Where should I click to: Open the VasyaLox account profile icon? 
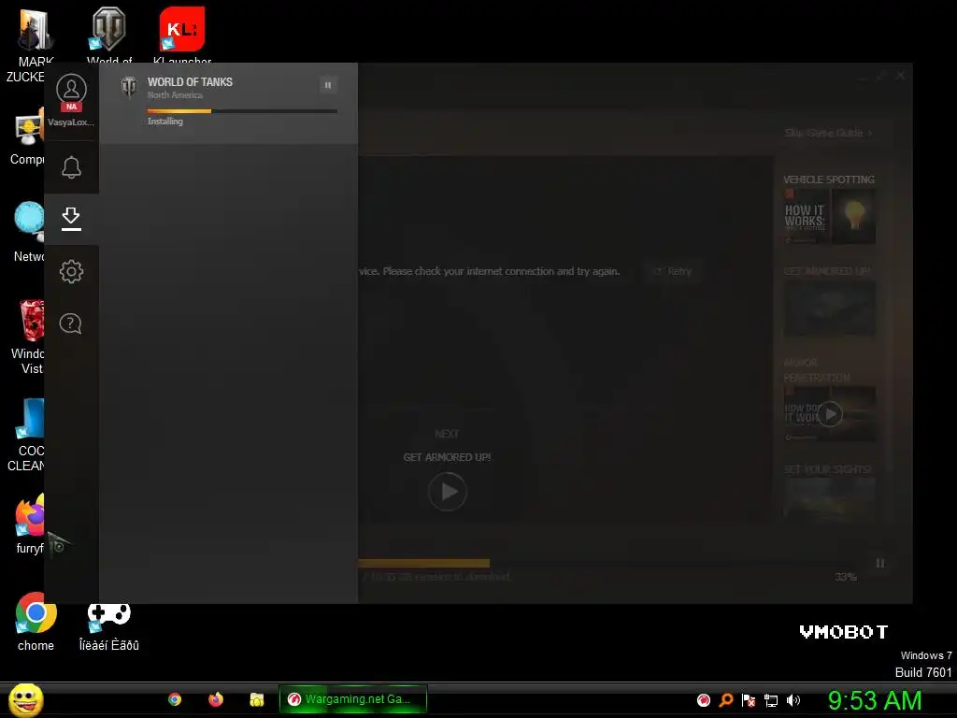tap(71, 89)
